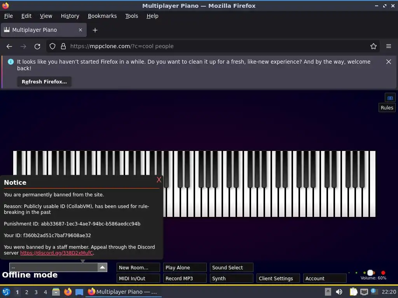This screenshot has height=298, width=398.
Task: Click the blue language icon above Rules
Action: click(x=390, y=98)
